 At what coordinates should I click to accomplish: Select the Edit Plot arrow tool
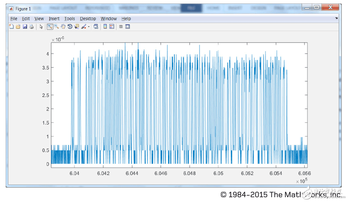[41, 27]
